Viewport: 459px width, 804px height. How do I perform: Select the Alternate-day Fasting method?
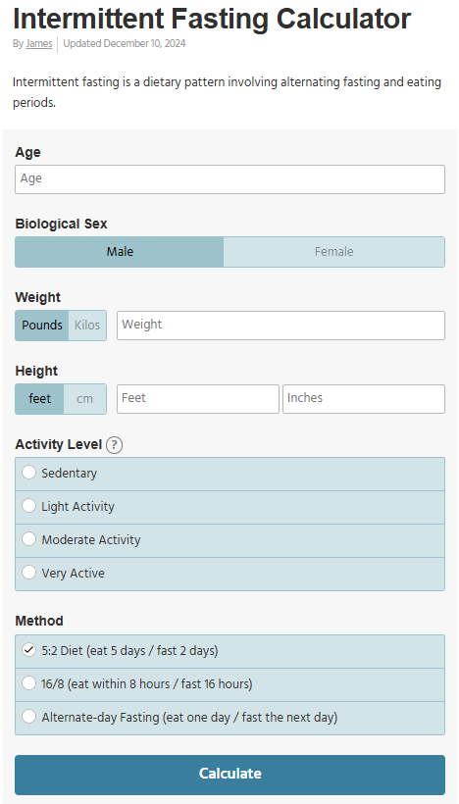tap(229, 718)
